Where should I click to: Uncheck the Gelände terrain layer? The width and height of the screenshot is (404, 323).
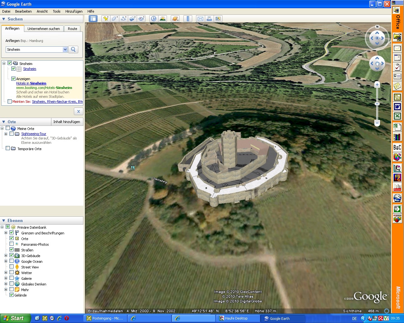[x=11, y=295]
